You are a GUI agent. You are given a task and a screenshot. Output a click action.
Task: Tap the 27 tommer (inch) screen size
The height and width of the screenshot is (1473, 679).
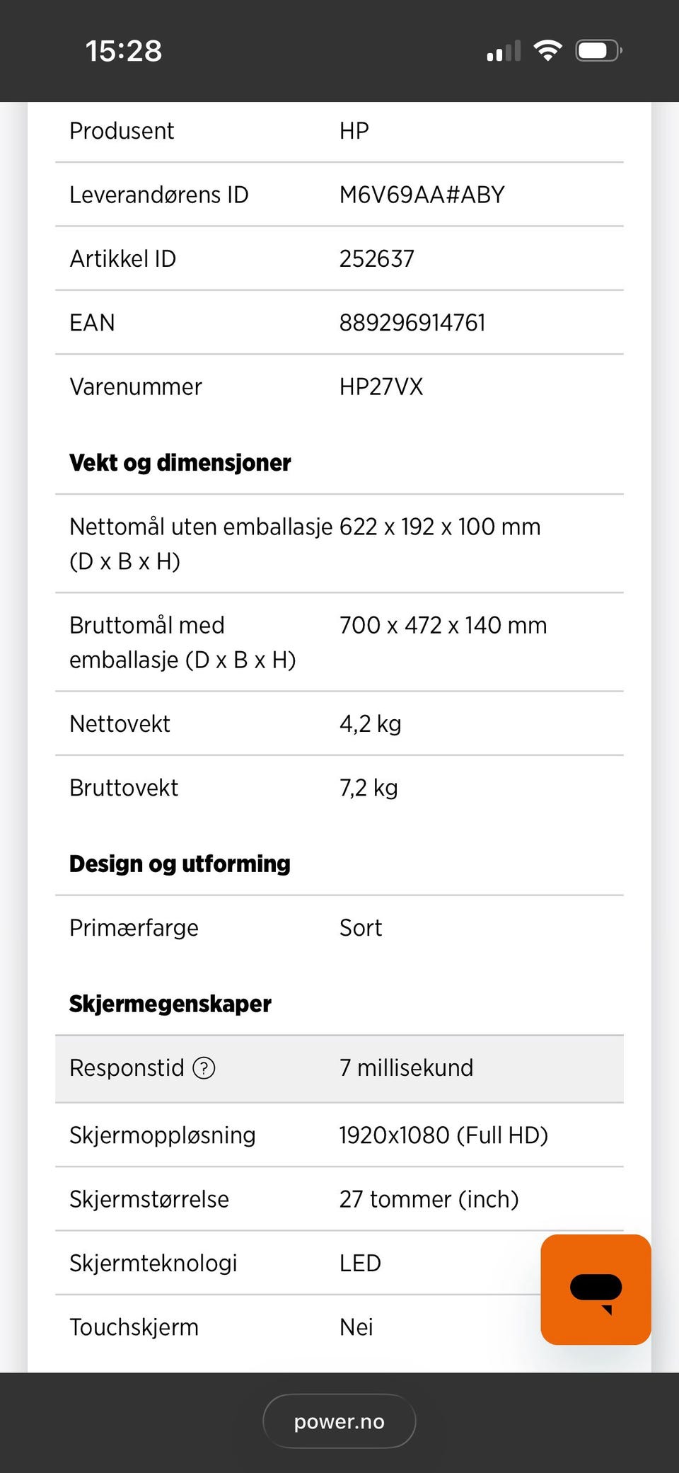[x=429, y=1199]
